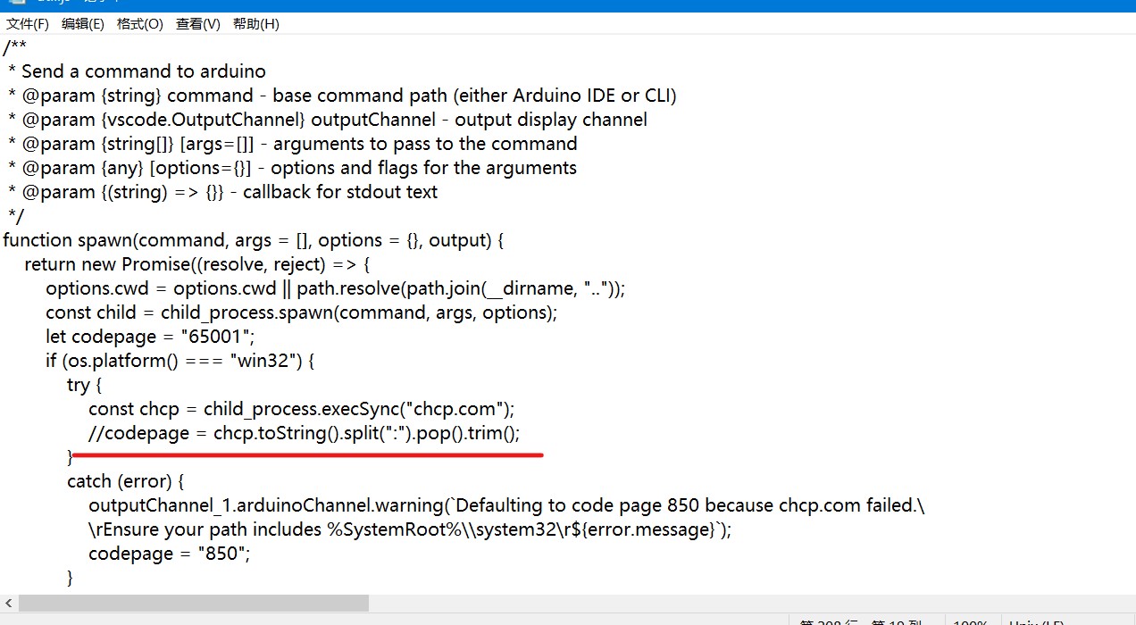1136x625 pixels.
Task: Click the horizontal scrollbar thumb
Action: (193, 604)
